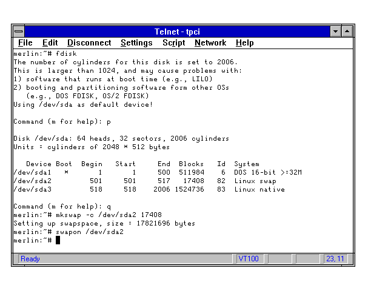Click the VT100 emulation status pane
This screenshot has width=388, height=291.
point(249,259)
